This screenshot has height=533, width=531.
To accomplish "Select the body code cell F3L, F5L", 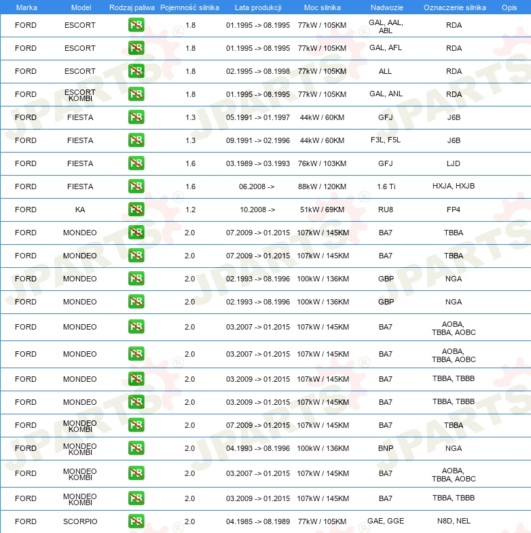I will (x=386, y=140).
